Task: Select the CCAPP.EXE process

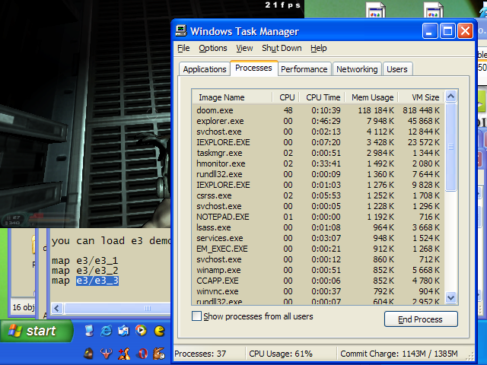Action: pos(318,281)
